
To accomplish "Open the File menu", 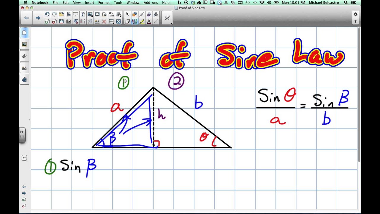I will (56, 3).
